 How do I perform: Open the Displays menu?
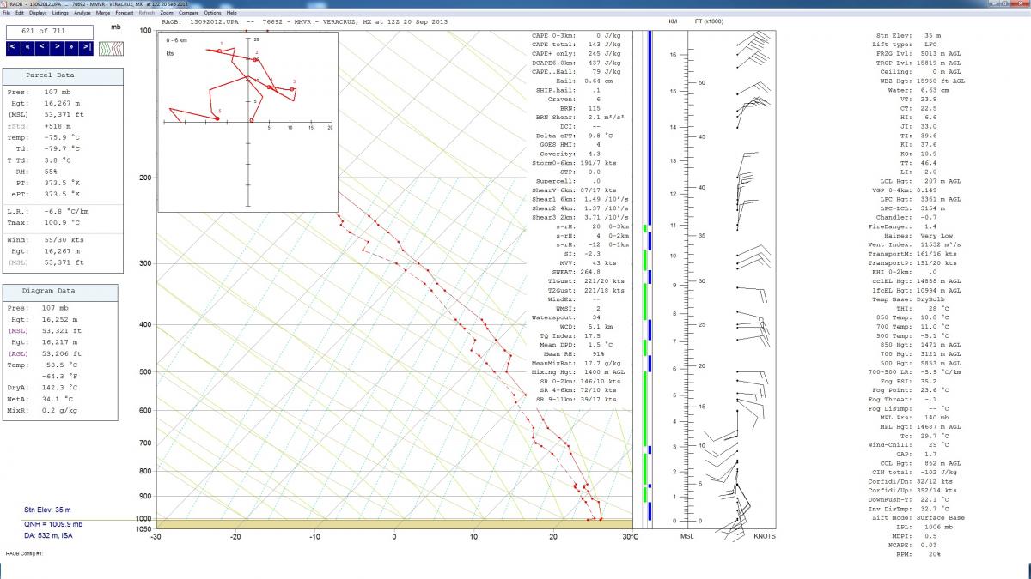point(38,13)
